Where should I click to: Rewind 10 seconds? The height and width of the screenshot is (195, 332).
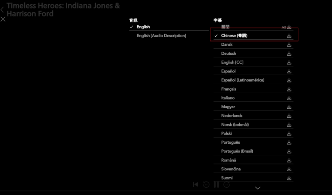click(206, 185)
